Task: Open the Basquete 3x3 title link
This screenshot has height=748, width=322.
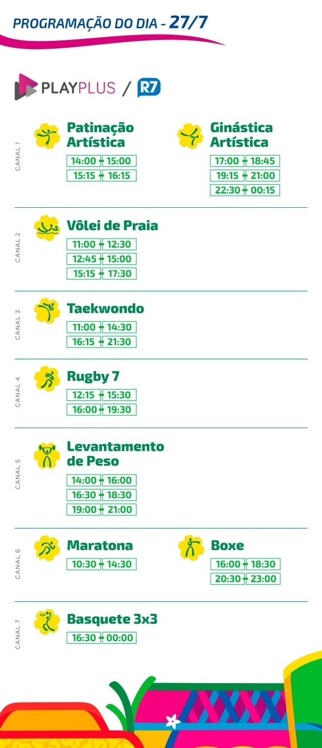Action: [x=112, y=619]
